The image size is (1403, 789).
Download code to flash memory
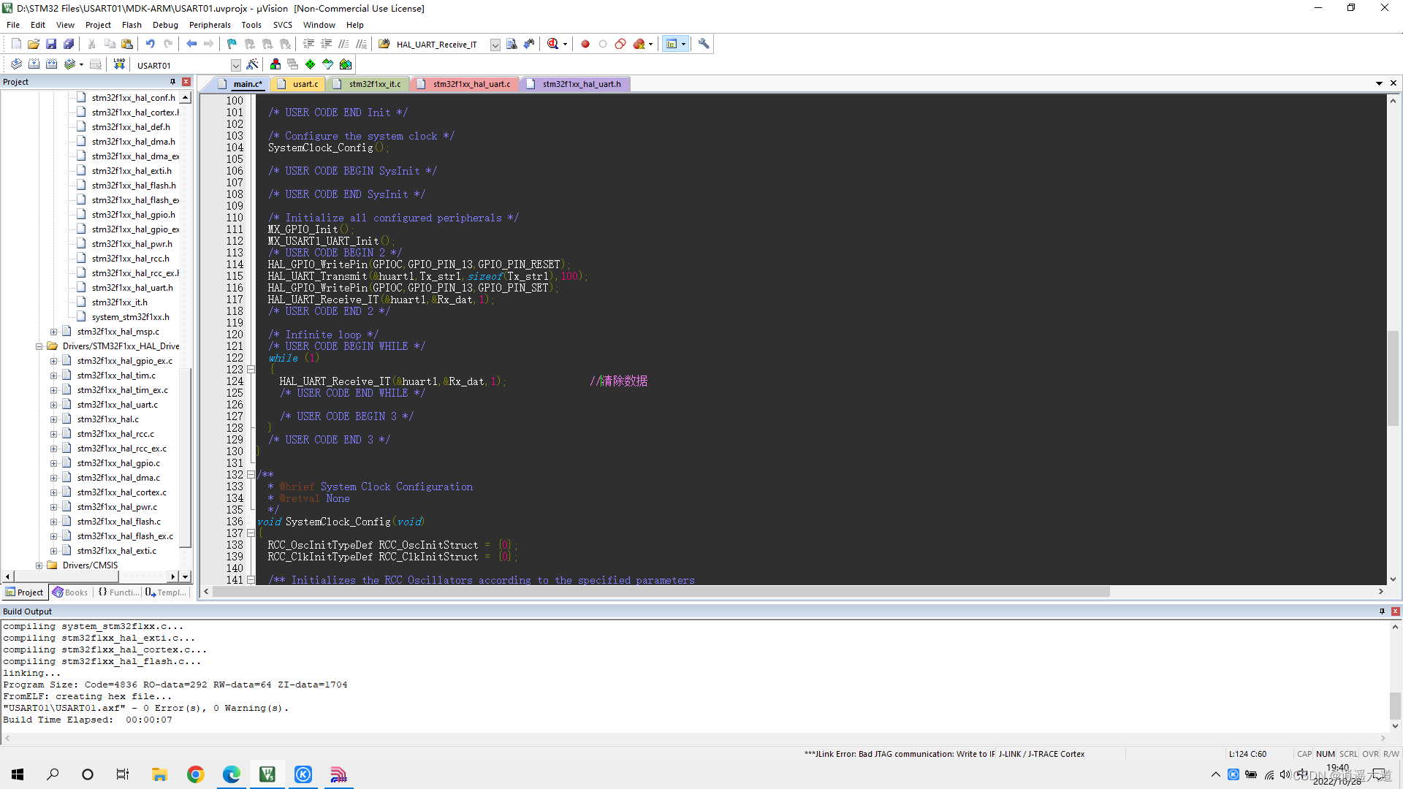coord(118,64)
